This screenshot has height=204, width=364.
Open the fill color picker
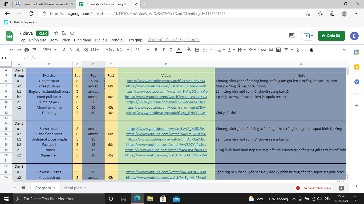[189, 50]
